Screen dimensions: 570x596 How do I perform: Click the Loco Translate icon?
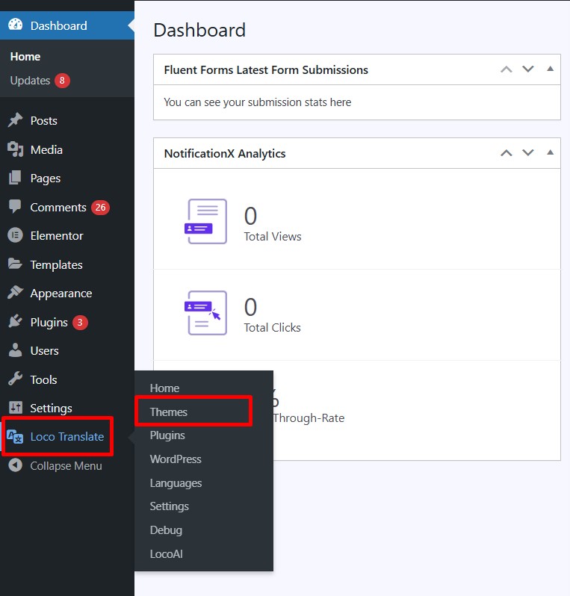(x=15, y=437)
